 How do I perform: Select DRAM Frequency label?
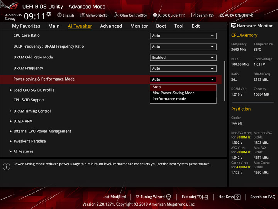(x=28, y=68)
